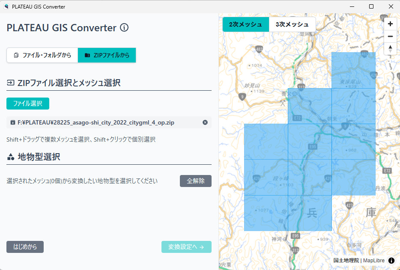The height and width of the screenshot is (270, 400).
Task: Zoom in on the map
Action: [x=390, y=24]
